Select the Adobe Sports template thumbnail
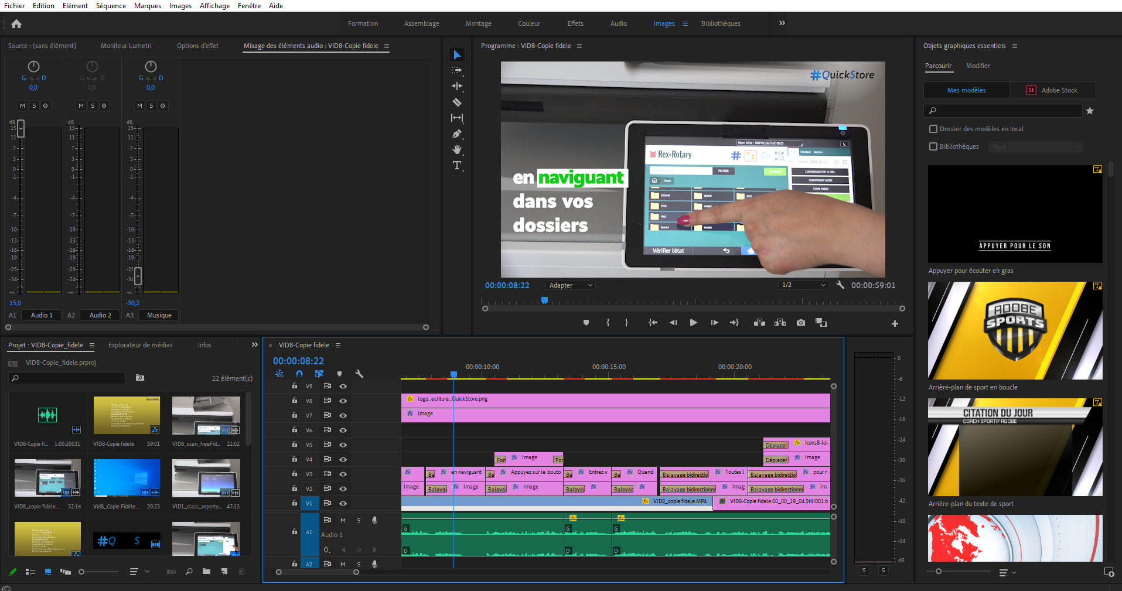 pos(1015,330)
